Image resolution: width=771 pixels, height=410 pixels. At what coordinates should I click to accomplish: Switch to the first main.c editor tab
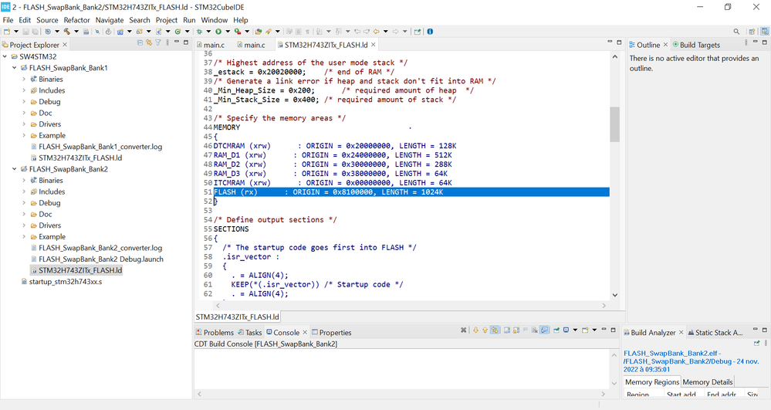tap(211, 45)
